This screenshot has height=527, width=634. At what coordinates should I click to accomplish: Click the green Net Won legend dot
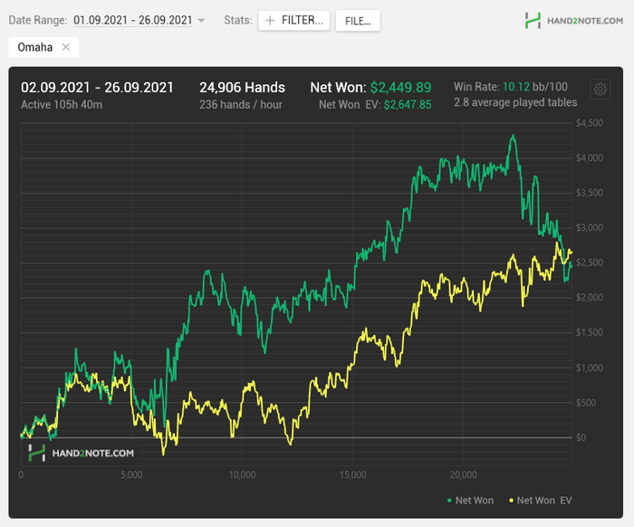click(x=449, y=501)
